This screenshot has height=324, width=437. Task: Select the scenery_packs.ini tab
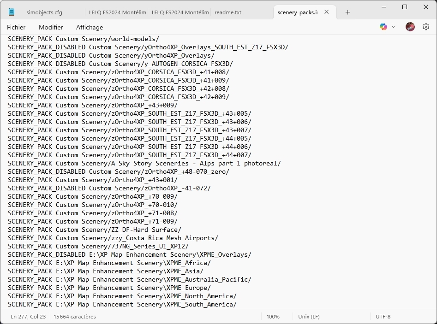coord(297,12)
